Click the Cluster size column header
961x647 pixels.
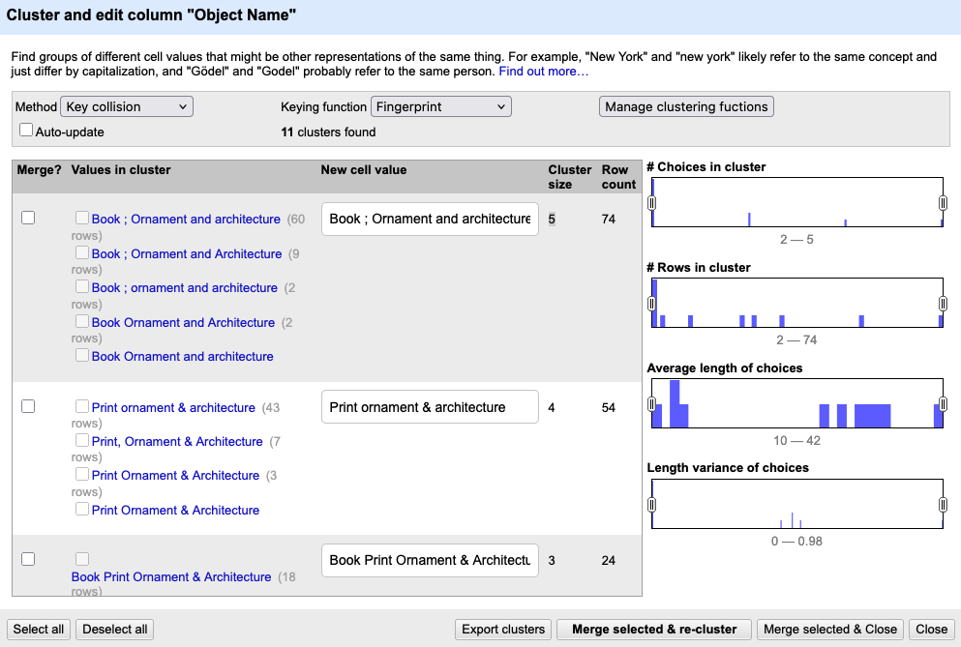coord(569,177)
